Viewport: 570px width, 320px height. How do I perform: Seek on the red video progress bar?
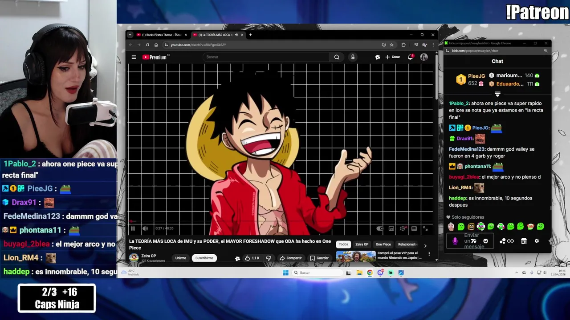point(281,221)
